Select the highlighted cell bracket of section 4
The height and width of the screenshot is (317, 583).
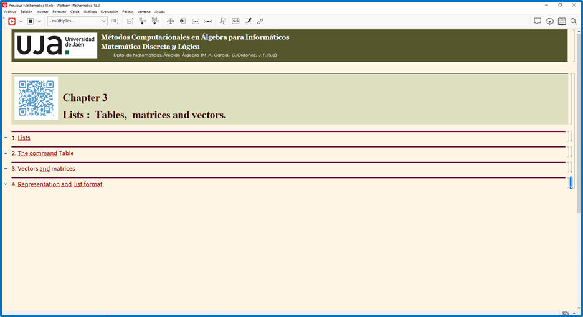(571, 183)
